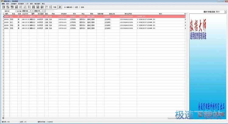Open the 索引 menu

click(31, 4)
